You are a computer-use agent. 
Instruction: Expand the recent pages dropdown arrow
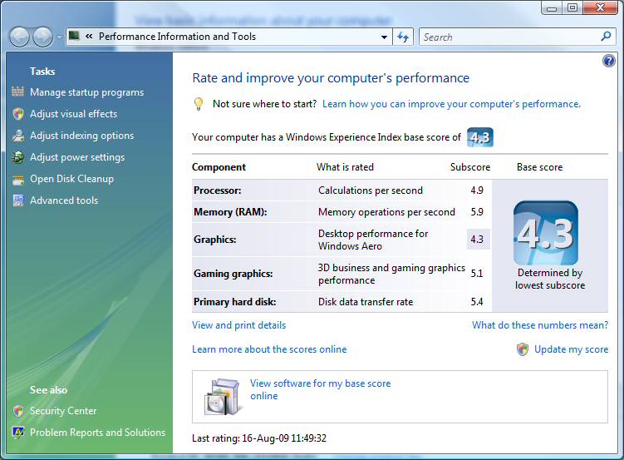(59, 37)
